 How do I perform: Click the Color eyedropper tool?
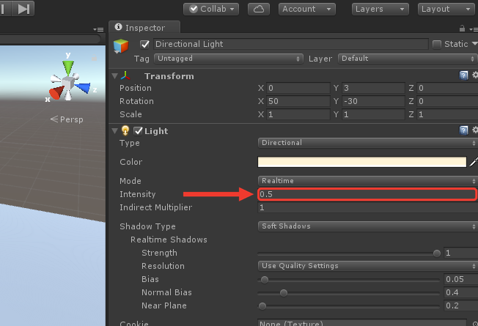[x=474, y=162]
